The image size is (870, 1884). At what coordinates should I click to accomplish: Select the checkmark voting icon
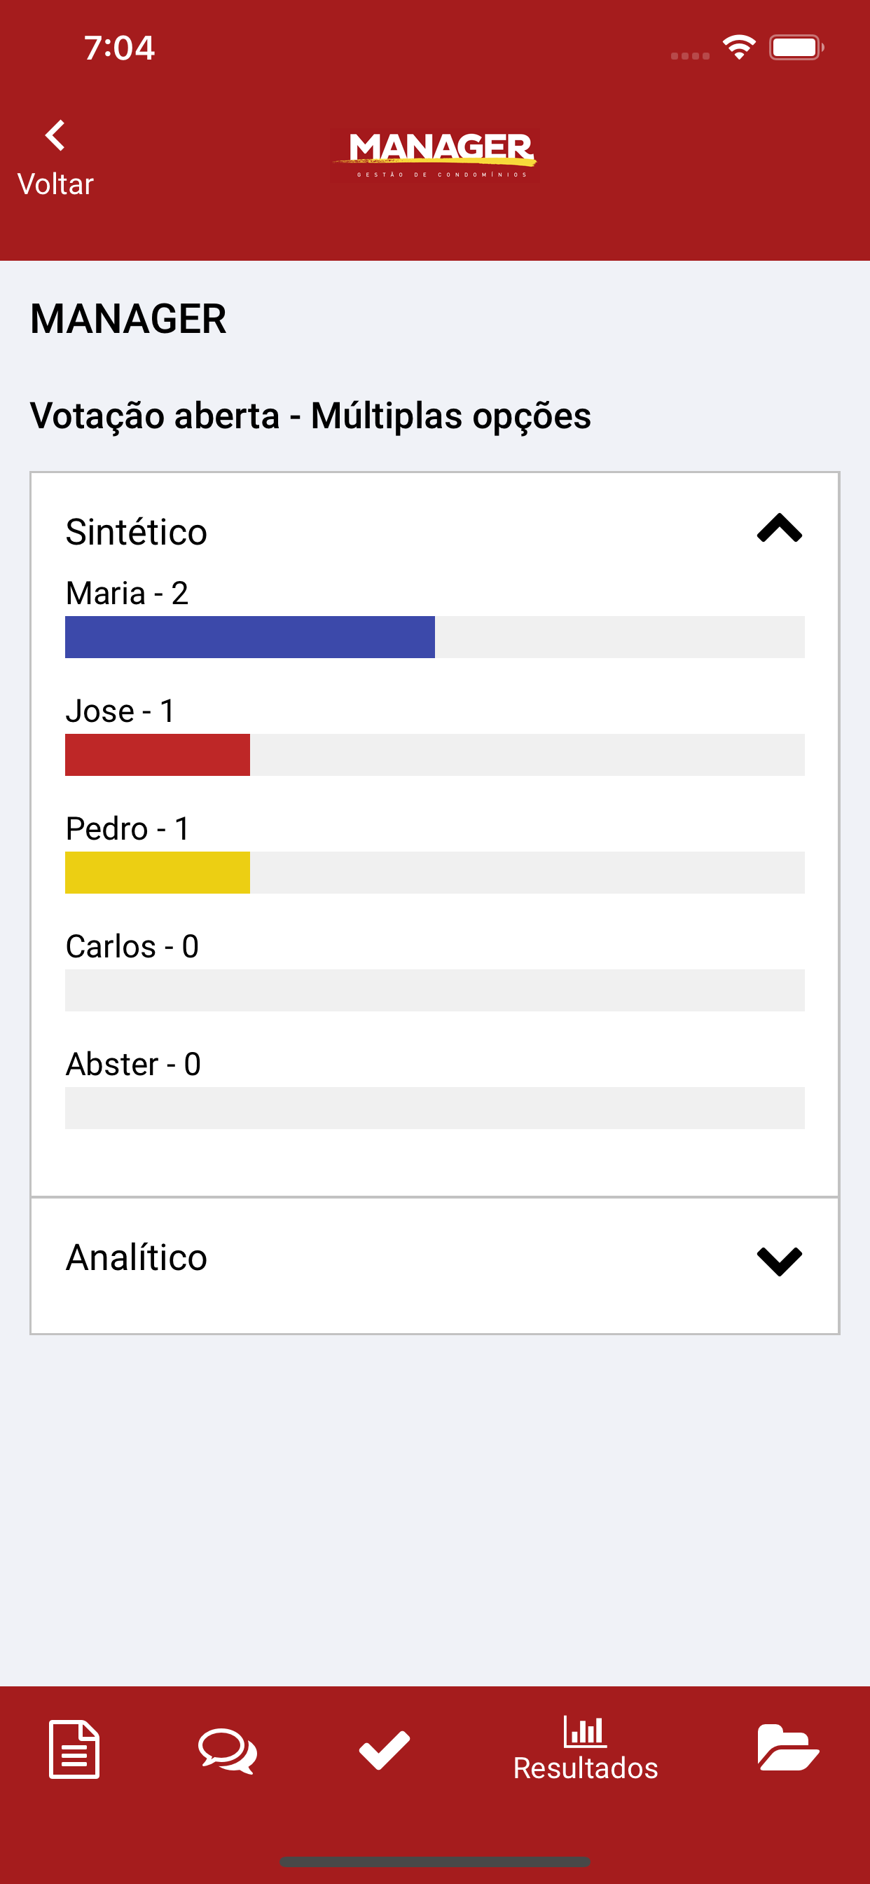click(x=384, y=1750)
